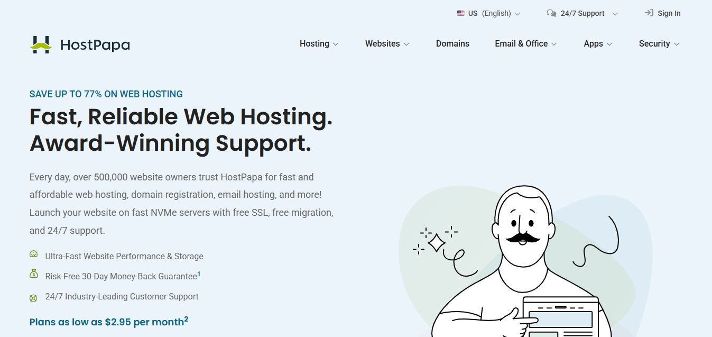Click 'Risk-Free 30-Day Money-Back Guarantee' text
Viewport: 712px width, 337px height.
[121, 276]
